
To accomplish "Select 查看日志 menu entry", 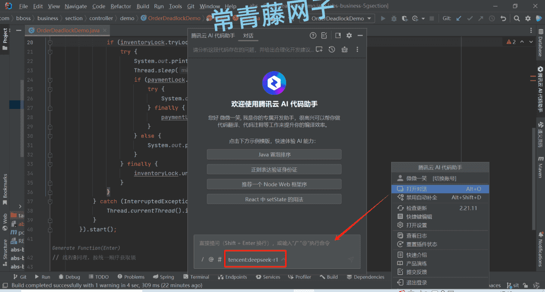I will [440, 236].
